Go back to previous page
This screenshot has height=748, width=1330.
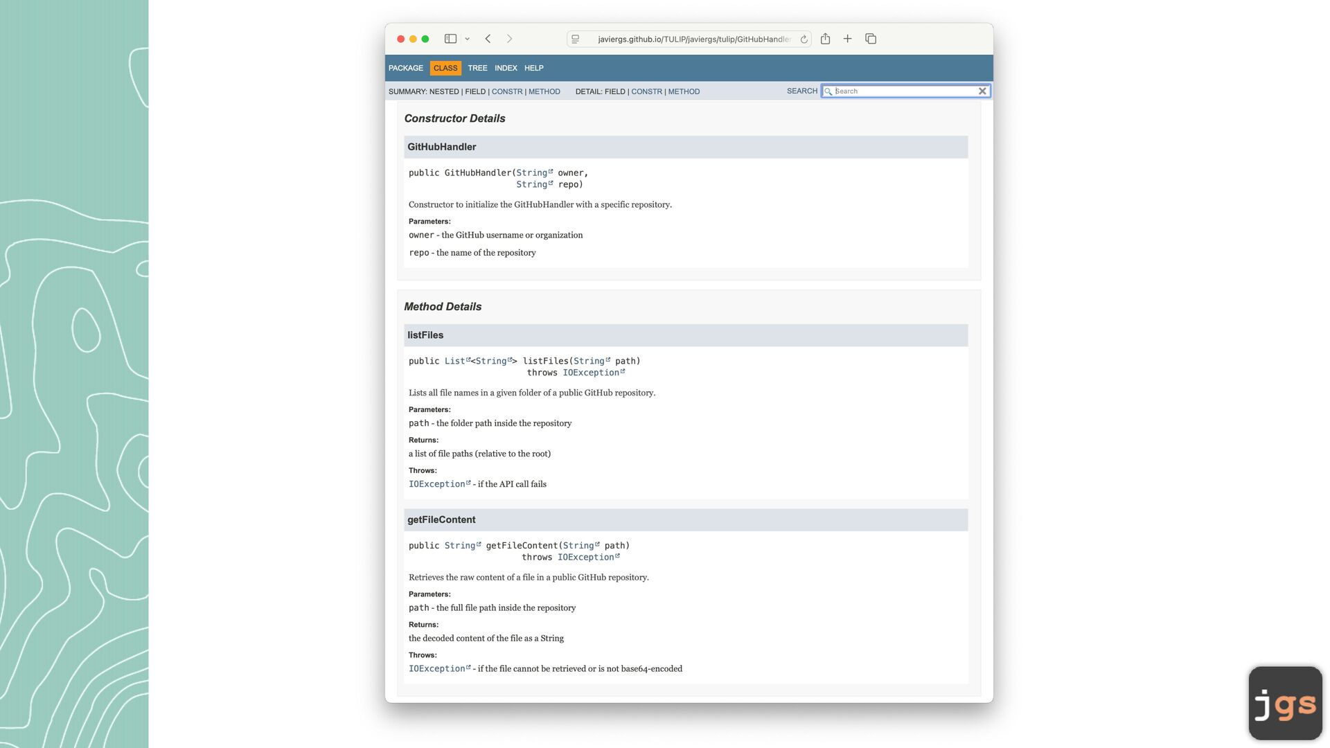point(488,39)
